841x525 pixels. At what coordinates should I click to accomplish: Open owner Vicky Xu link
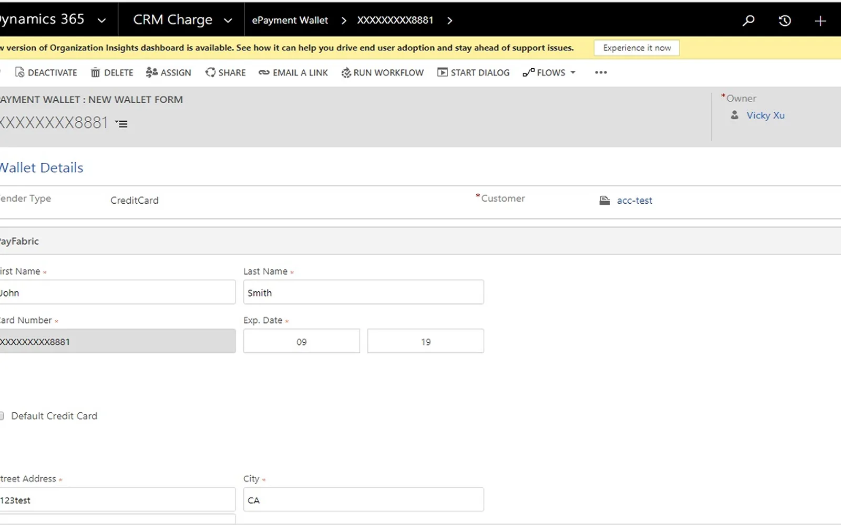coord(765,115)
